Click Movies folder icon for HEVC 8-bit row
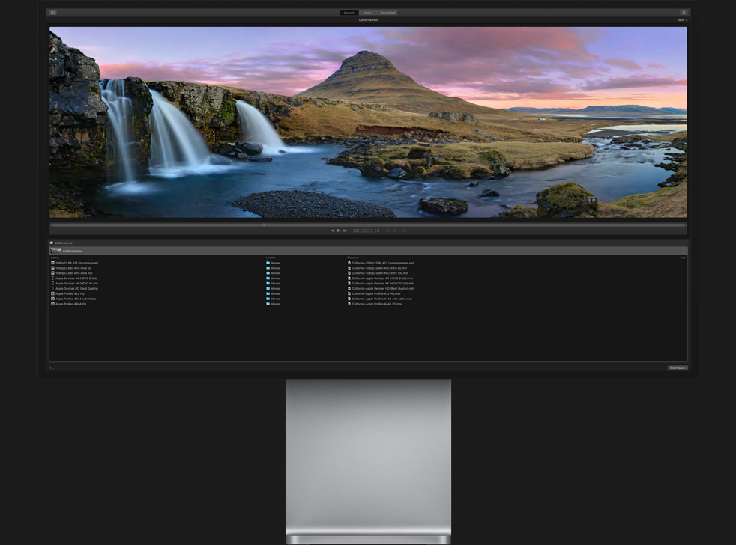736x545 pixels. click(268, 278)
